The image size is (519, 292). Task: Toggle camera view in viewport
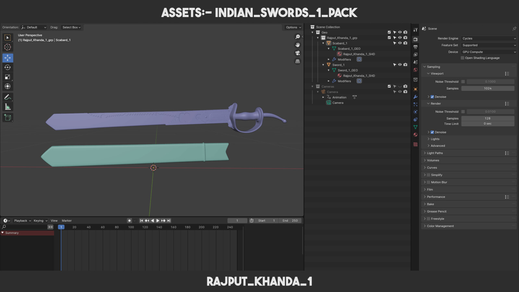click(x=297, y=53)
